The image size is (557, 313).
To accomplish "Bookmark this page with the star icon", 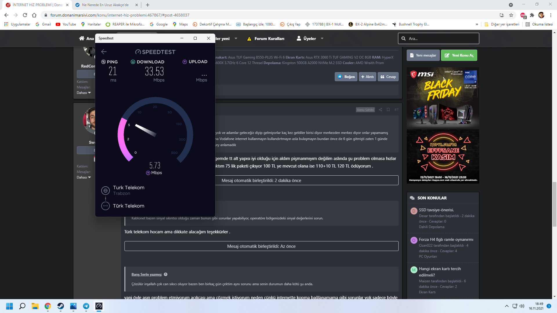I will coord(511,15).
